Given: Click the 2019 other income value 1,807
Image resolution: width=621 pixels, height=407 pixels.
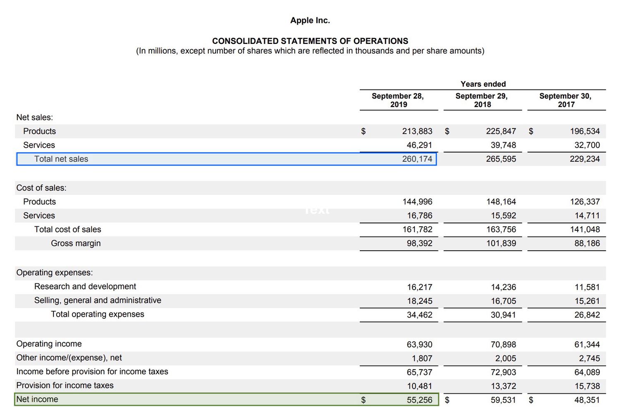Looking at the screenshot, I should [422, 359].
